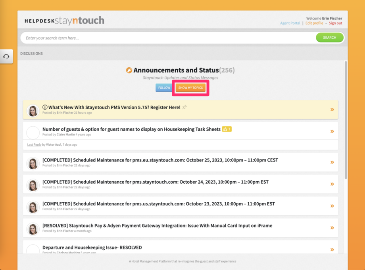Click the discussion list vertical scrollbar
The image size is (365, 270).
[346, 120]
